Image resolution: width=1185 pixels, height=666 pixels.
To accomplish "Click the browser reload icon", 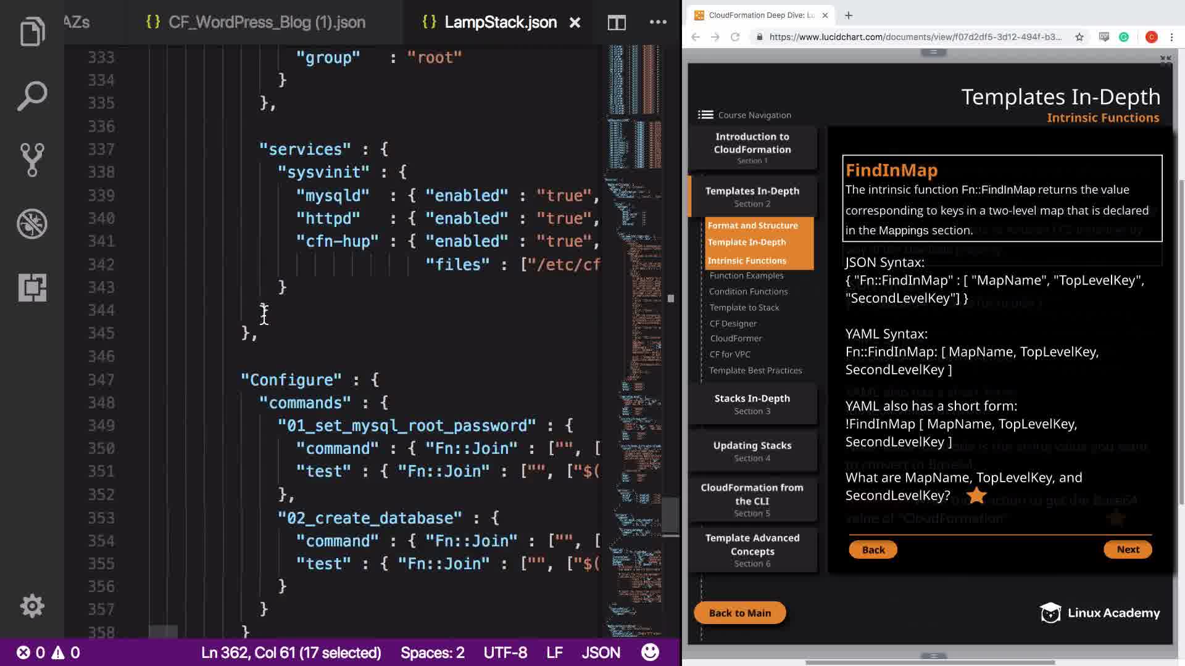I will point(735,37).
